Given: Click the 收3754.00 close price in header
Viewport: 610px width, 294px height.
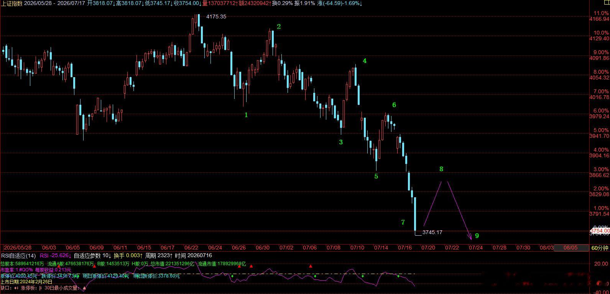Looking at the screenshot, I should click(187, 3).
